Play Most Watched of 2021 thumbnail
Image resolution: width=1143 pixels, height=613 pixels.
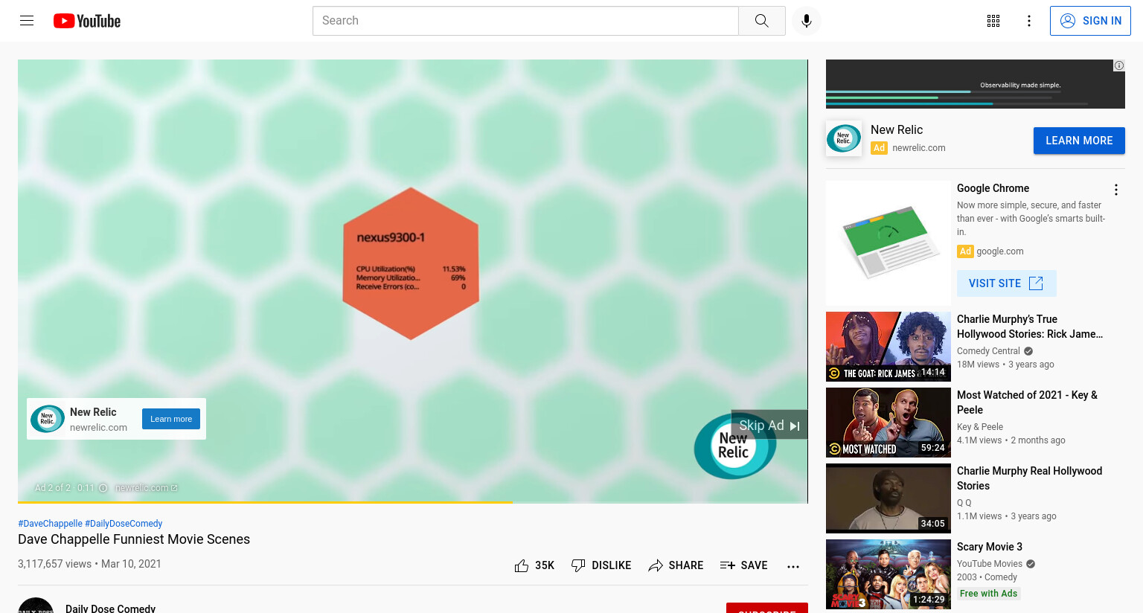889,423
